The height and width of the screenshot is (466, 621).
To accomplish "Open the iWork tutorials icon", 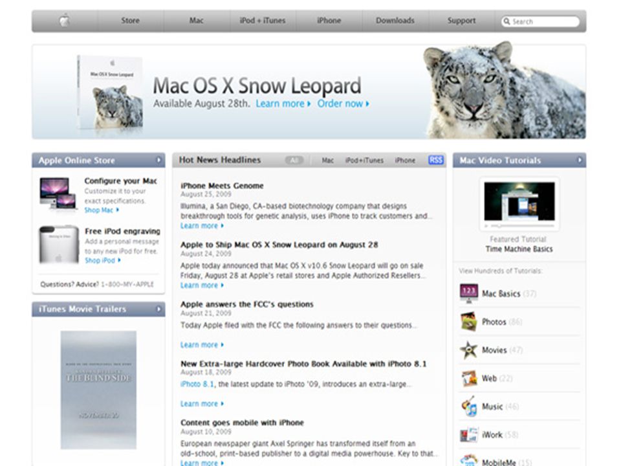I will coord(469,435).
